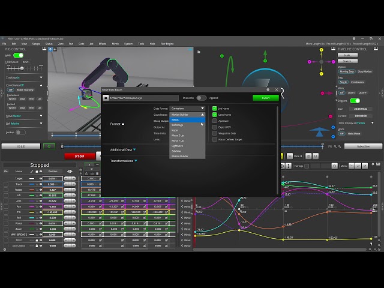
Task: Click the blue plus zoom handle
Action: pos(333,127)
